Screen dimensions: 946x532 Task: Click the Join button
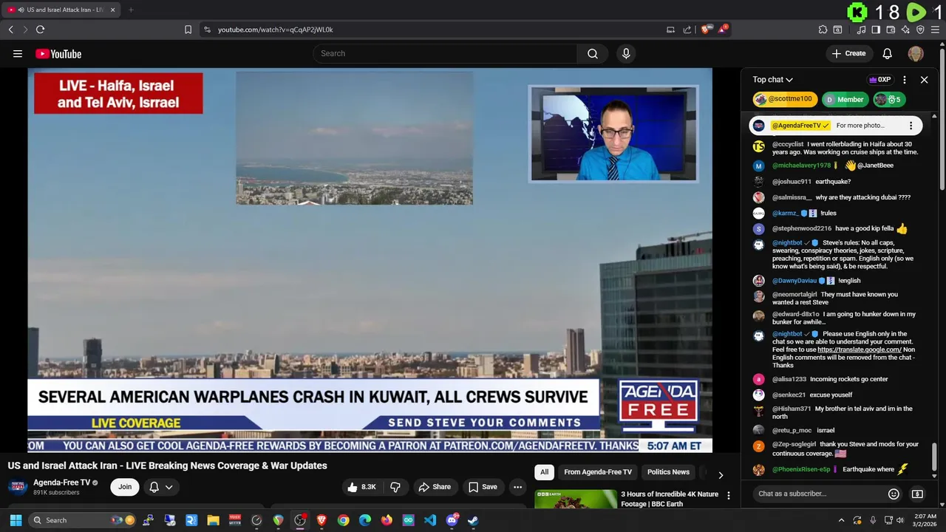125,487
